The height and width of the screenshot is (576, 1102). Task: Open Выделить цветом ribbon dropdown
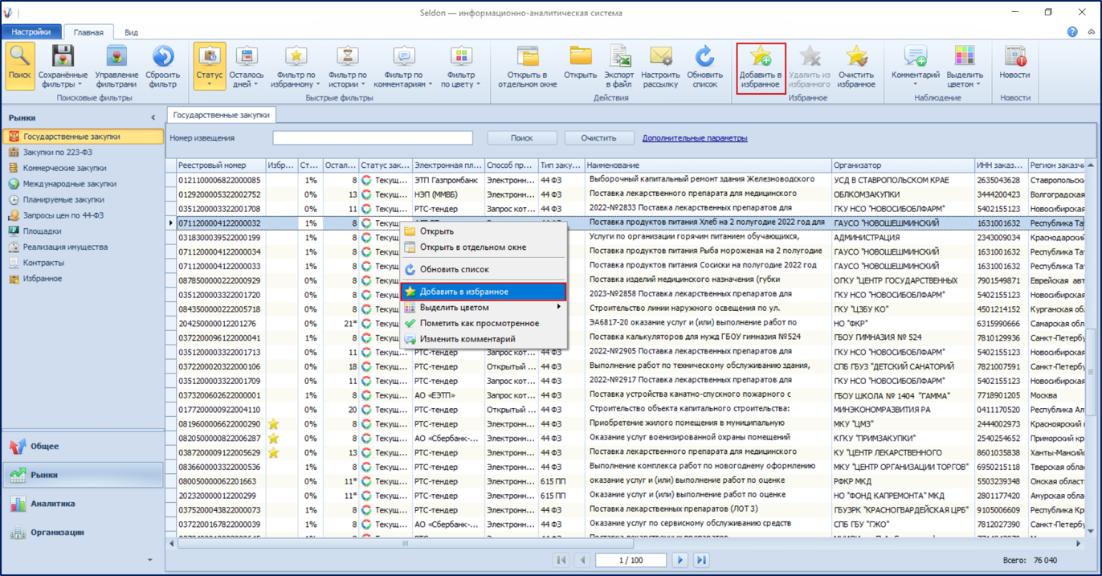(964, 67)
